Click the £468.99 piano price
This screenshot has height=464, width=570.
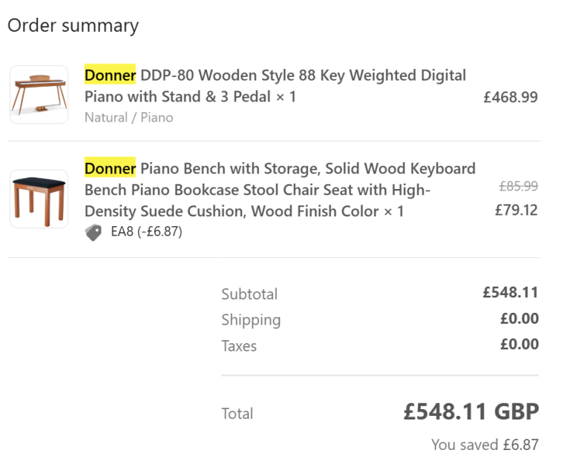click(510, 97)
